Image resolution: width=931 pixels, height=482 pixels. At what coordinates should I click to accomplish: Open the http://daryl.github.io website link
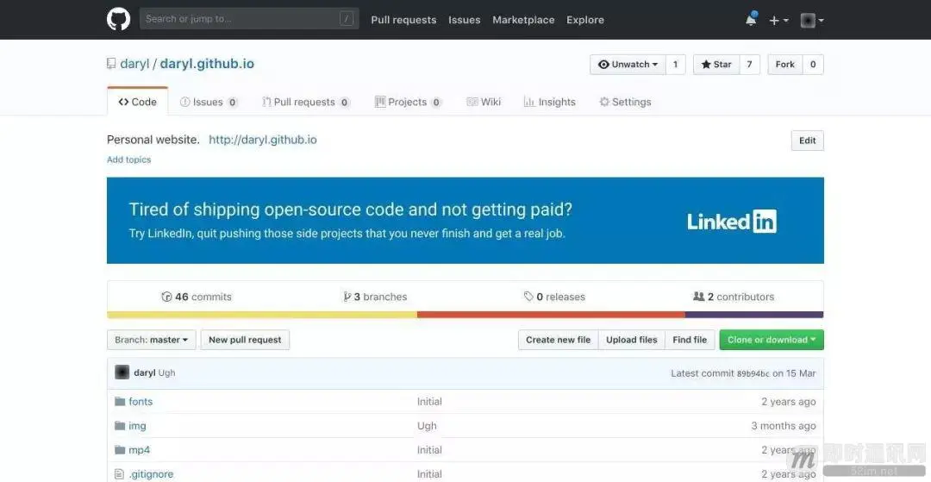(x=262, y=140)
